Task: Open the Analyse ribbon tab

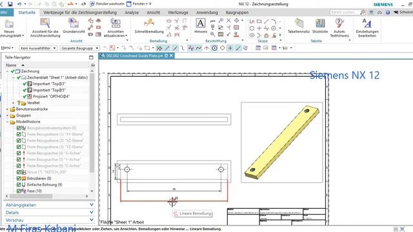Action: 132,12
